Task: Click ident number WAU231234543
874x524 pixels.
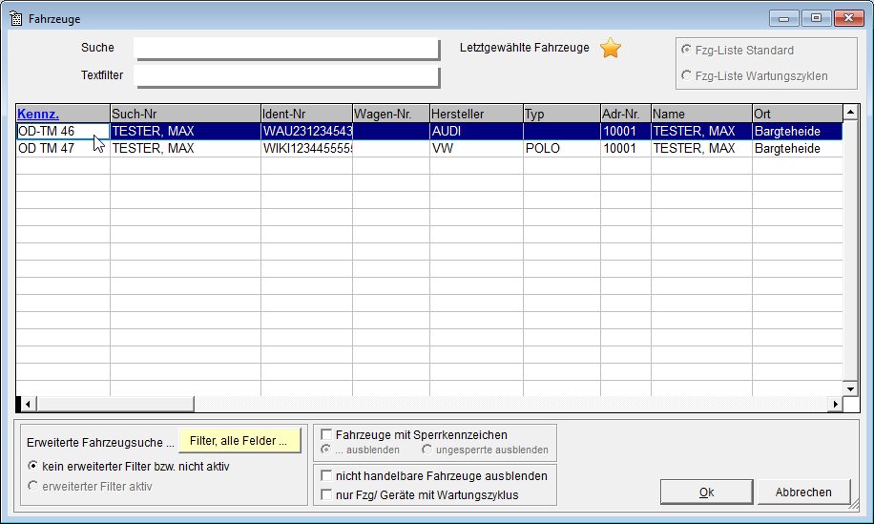Action: [306, 131]
